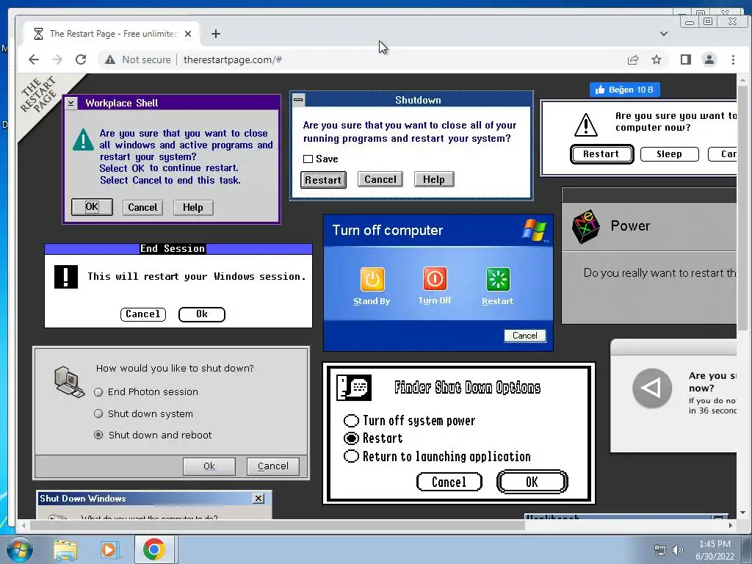Click the Facebook Beğen like button

(624, 90)
